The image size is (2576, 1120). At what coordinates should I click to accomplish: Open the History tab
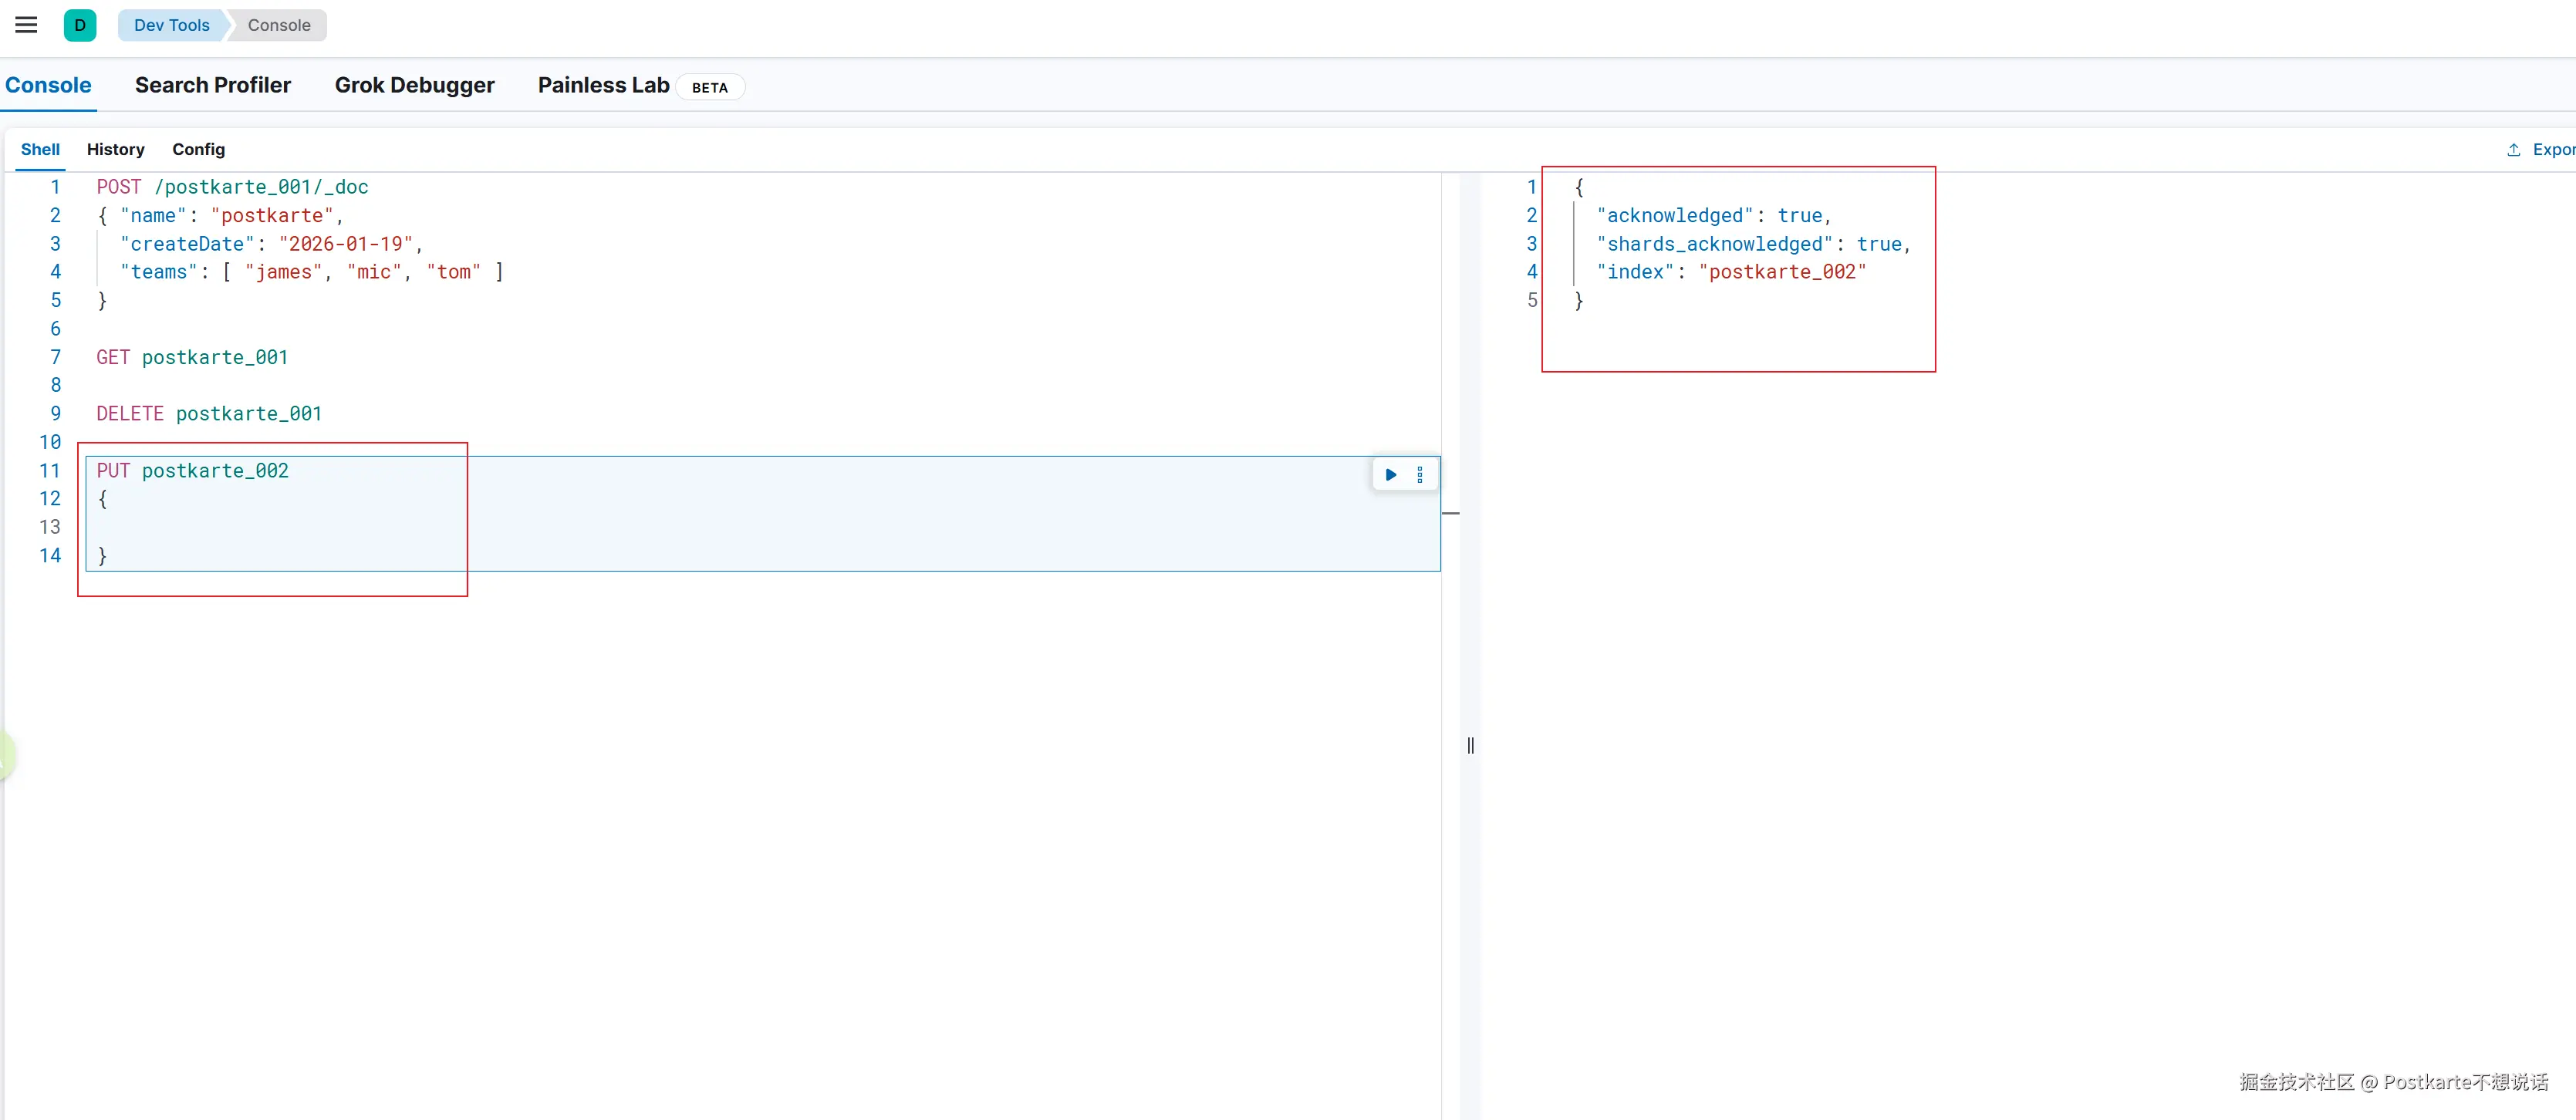[115, 149]
